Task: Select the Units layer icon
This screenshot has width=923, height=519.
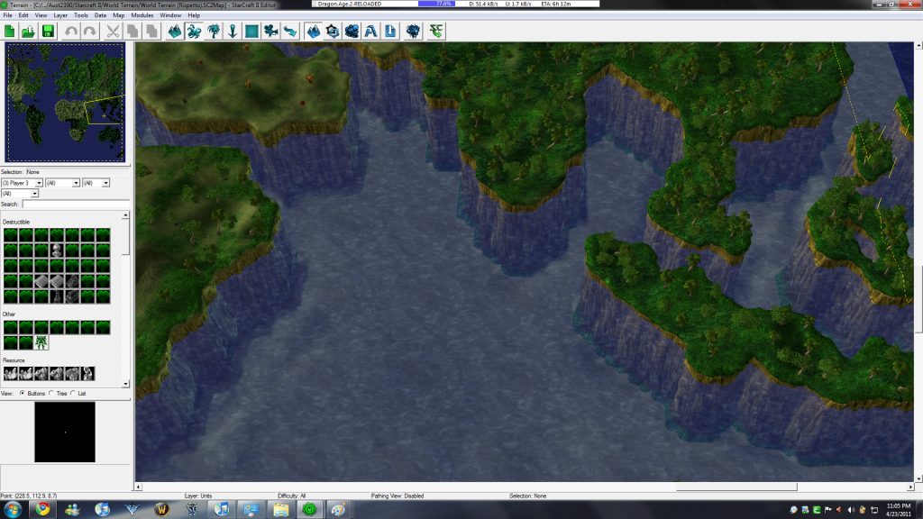Action: pyautogui.click(x=195, y=32)
